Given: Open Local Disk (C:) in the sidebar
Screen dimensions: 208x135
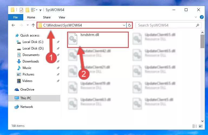Looking at the screenshot, I should tap(33, 42).
